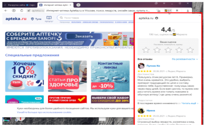Open the Protect cloud icon in address bar
The width and height of the screenshot is (205, 125).
click(x=159, y=11)
